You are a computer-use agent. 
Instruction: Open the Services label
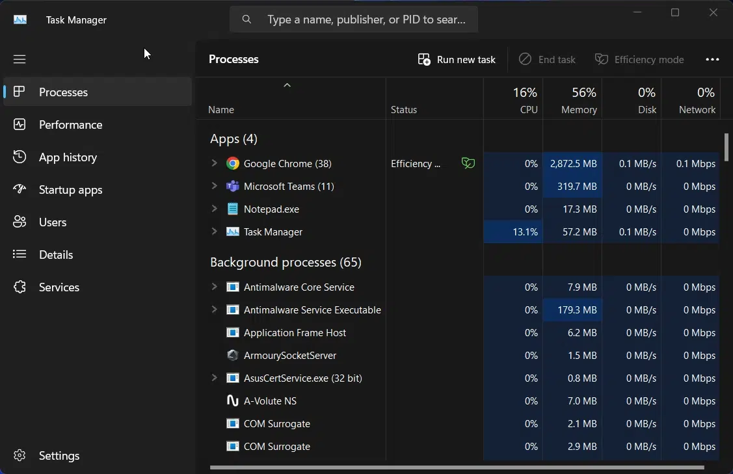click(x=59, y=287)
